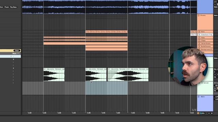The height and width of the screenshot is (122, 218).
Task: Unfold the Verse Snare track
Action: click(199, 43)
